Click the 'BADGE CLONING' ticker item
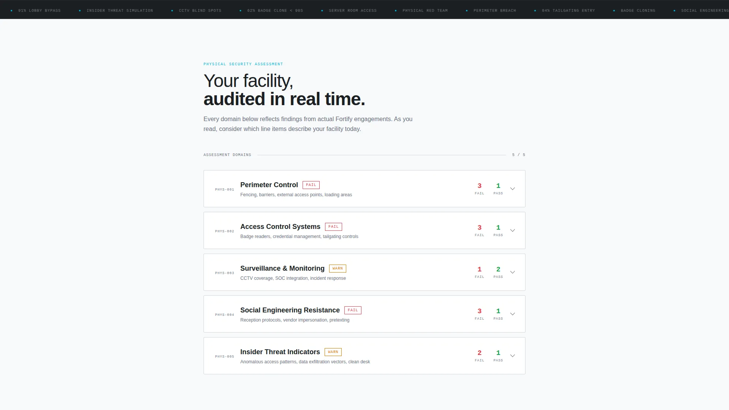The image size is (729, 410). tap(638, 11)
